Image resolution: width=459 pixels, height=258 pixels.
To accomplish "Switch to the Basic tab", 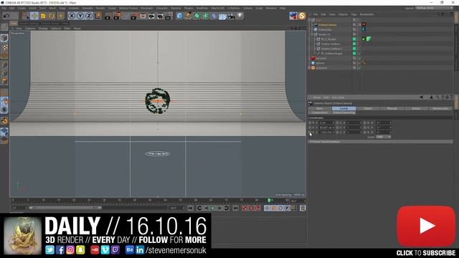I will [320, 108].
